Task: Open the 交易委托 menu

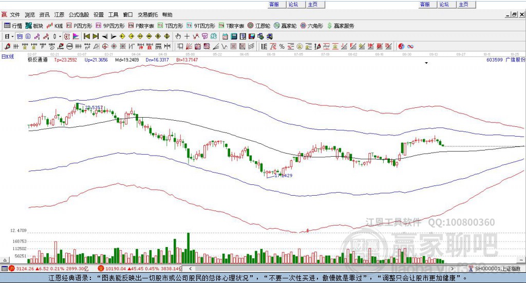Action: (x=147, y=15)
